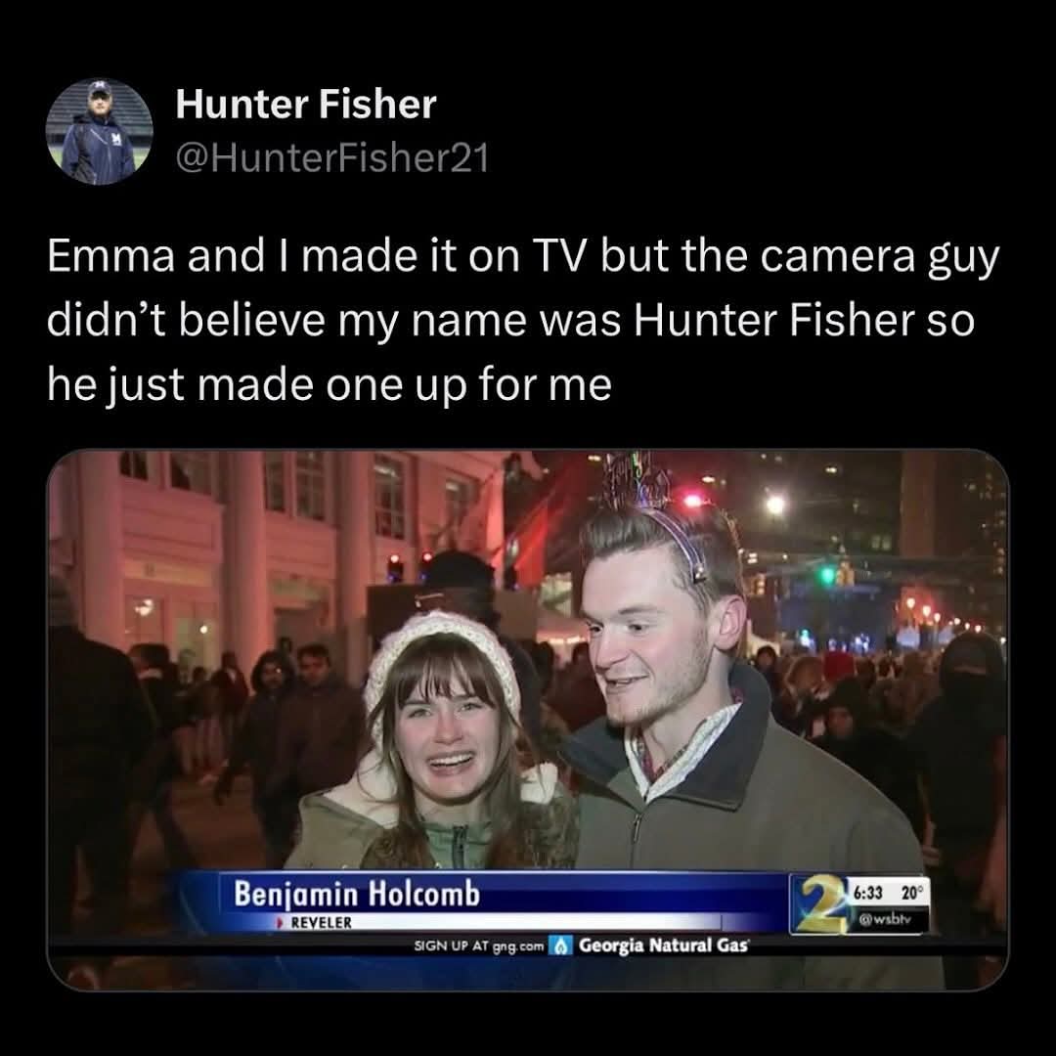1056x1056 pixels.
Task: Click the 20° temperature reading
Action: [x=910, y=893]
